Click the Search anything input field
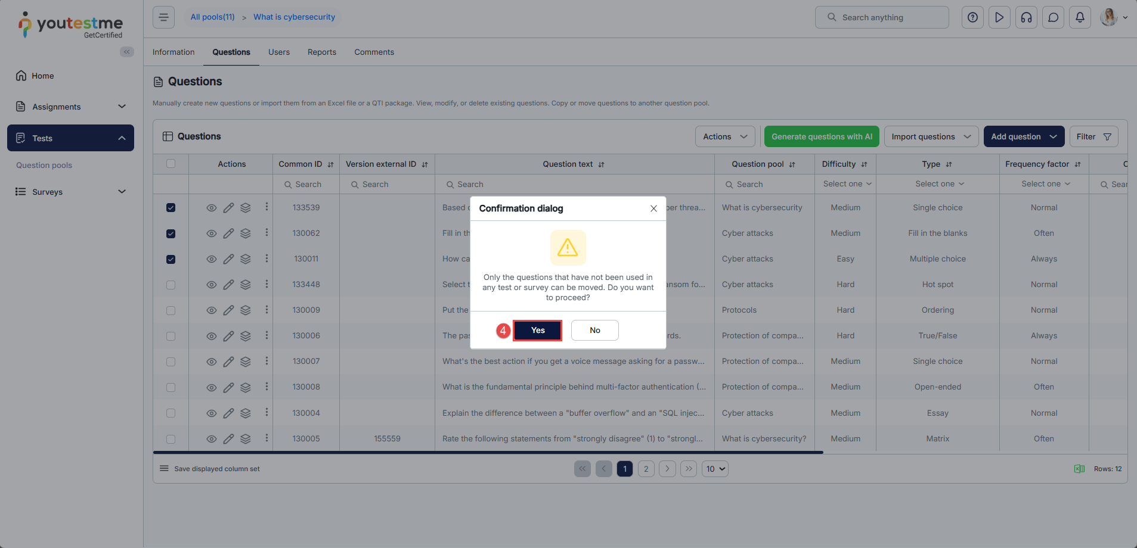 [x=882, y=17]
